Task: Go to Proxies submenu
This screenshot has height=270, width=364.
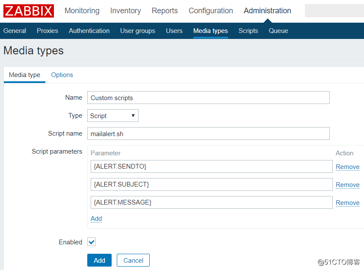Action: 47,31
